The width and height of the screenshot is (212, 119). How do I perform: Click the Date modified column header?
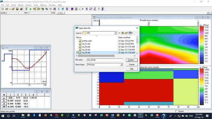point(127,37)
